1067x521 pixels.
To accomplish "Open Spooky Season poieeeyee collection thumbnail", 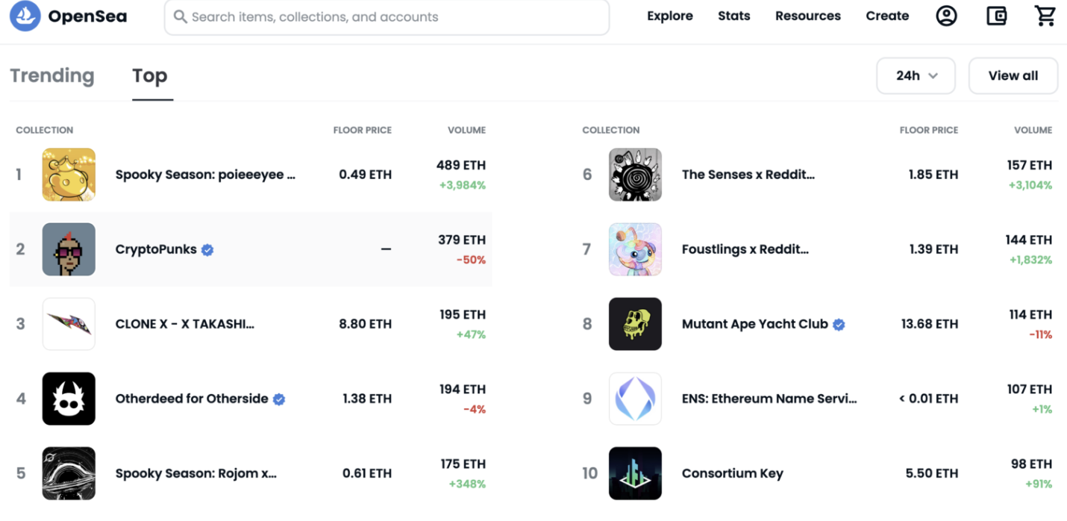I will [69, 175].
